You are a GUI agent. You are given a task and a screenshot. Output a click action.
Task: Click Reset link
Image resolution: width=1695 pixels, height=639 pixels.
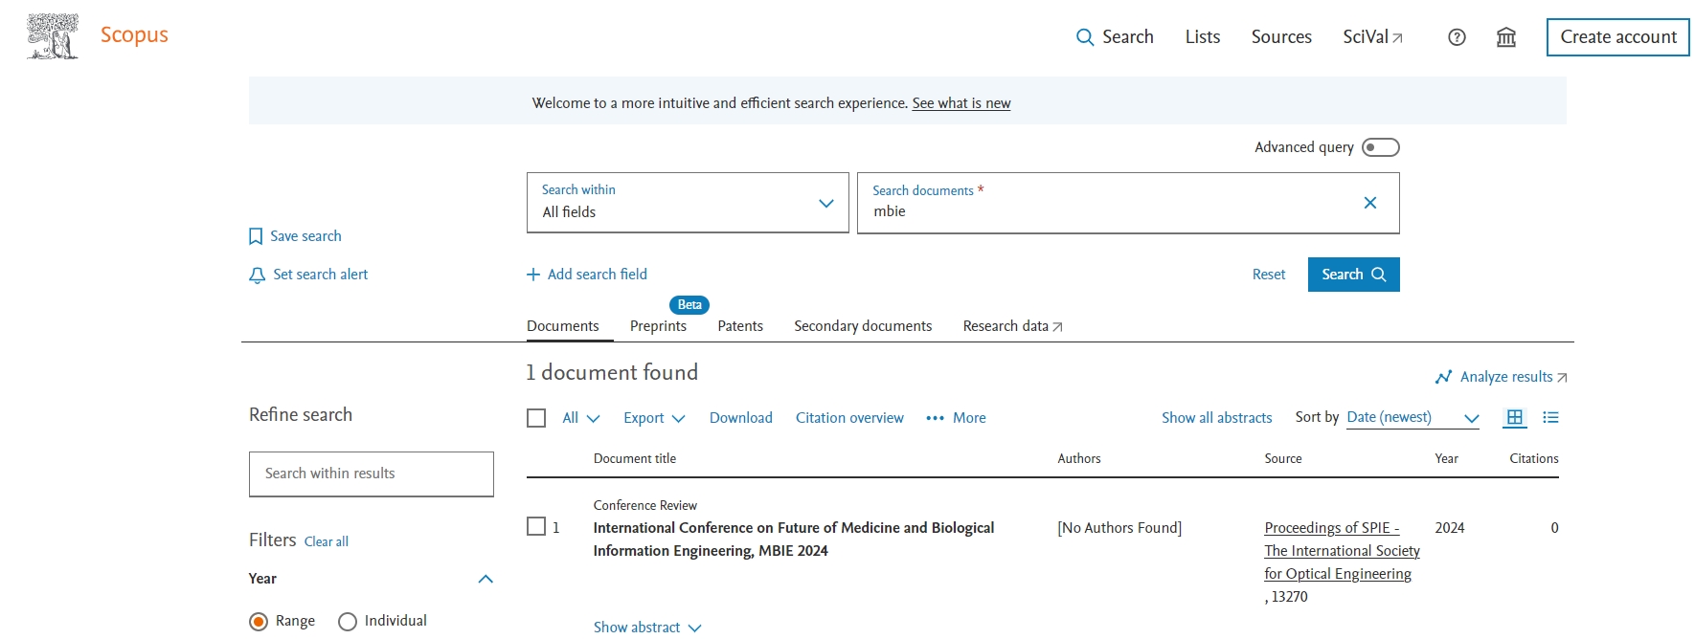tap(1269, 275)
